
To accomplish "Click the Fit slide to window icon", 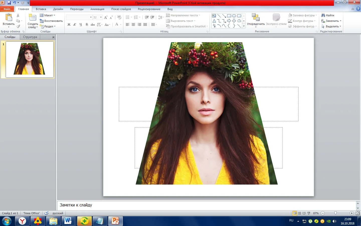I will click(358, 213).
